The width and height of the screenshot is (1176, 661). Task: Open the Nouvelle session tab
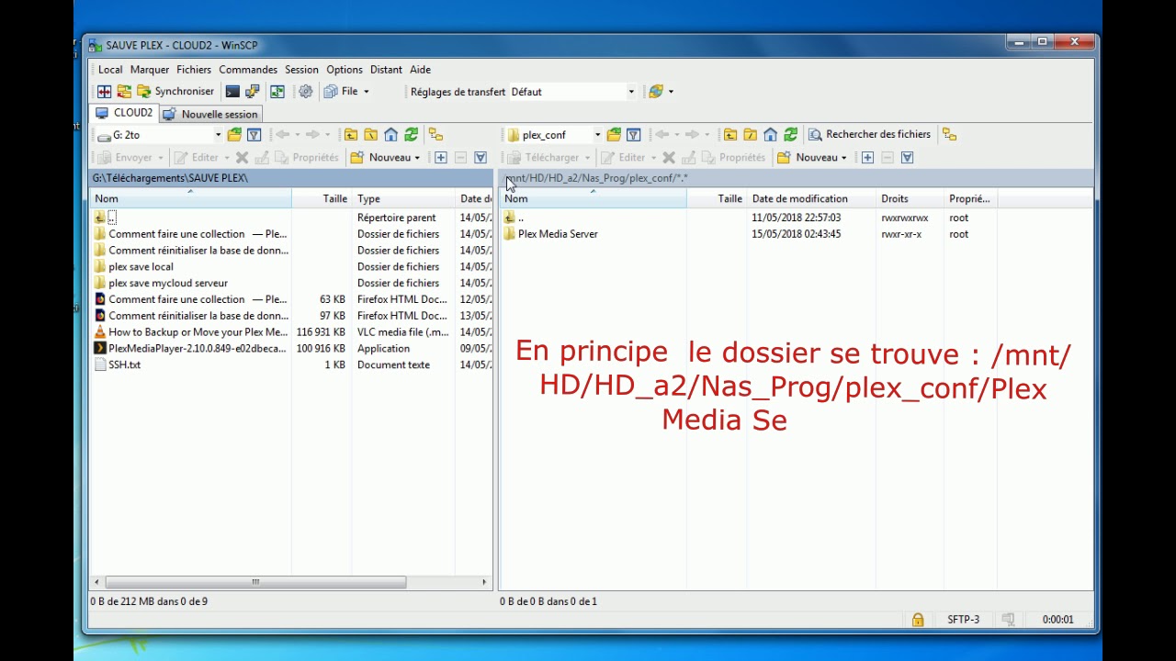(x=210, y=115)
